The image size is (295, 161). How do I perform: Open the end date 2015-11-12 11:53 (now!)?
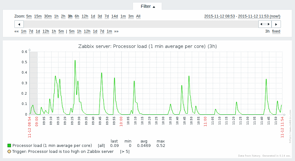(x=259, y=16)
